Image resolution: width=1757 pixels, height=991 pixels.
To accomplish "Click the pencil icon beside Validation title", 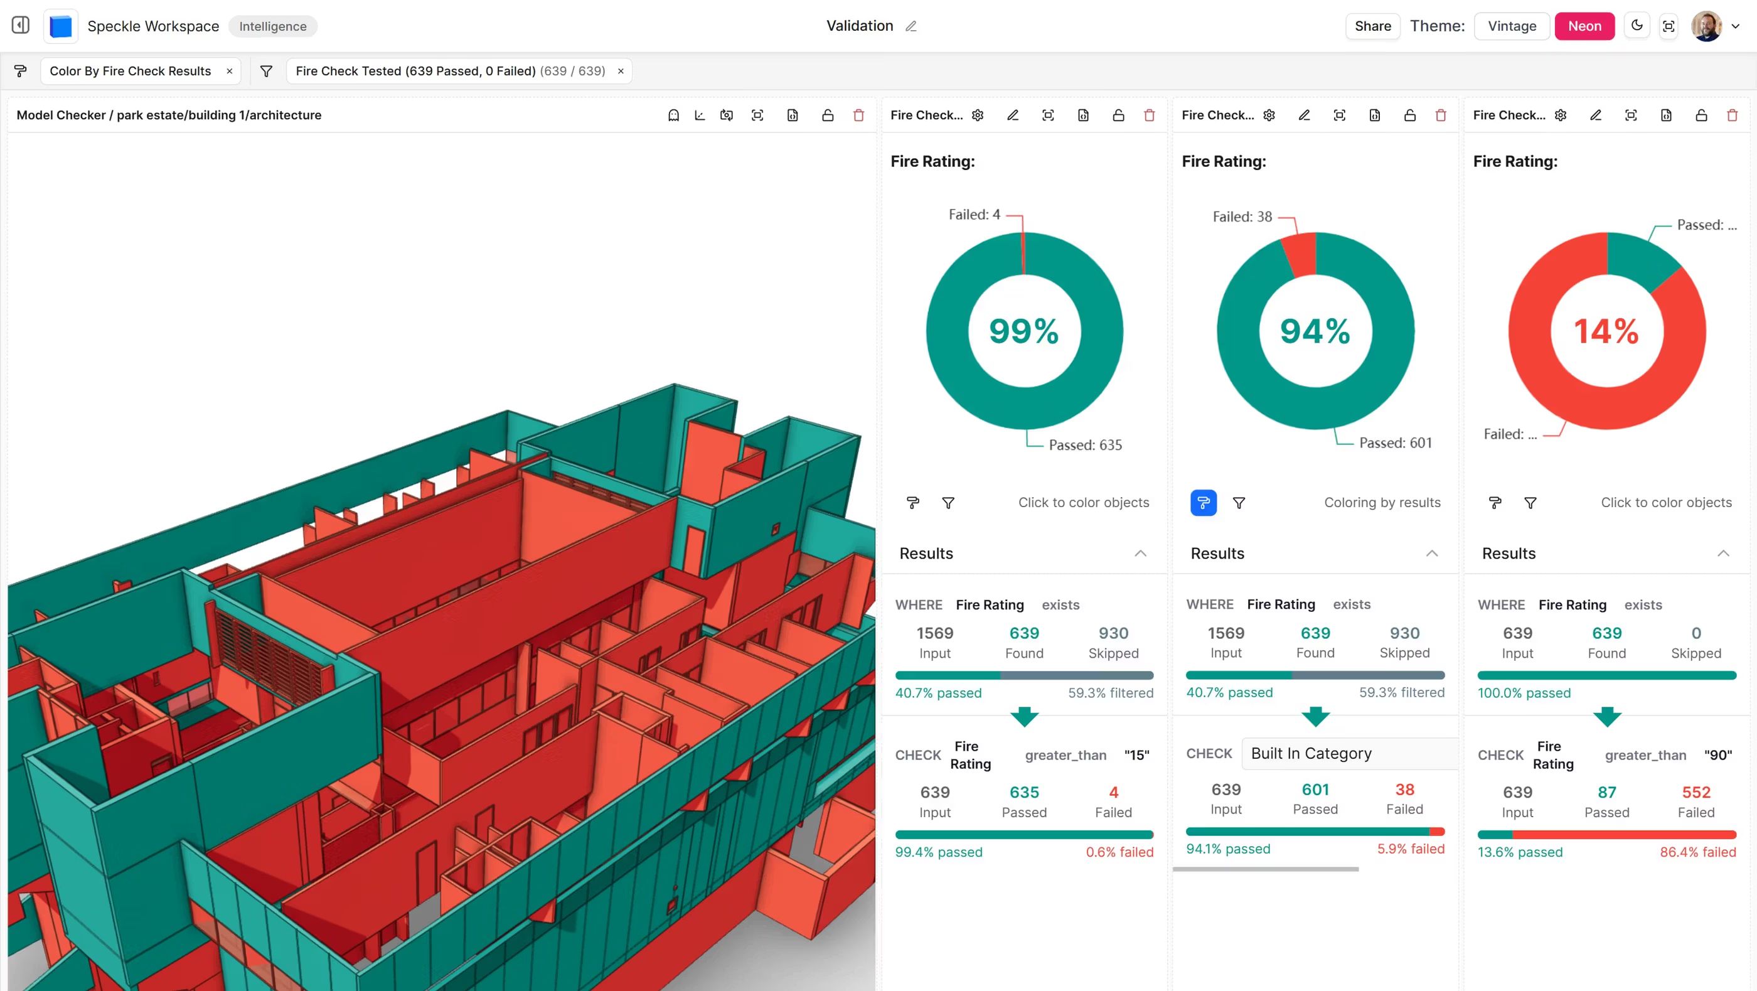I will pyautogui.click(x=911, y=26).
